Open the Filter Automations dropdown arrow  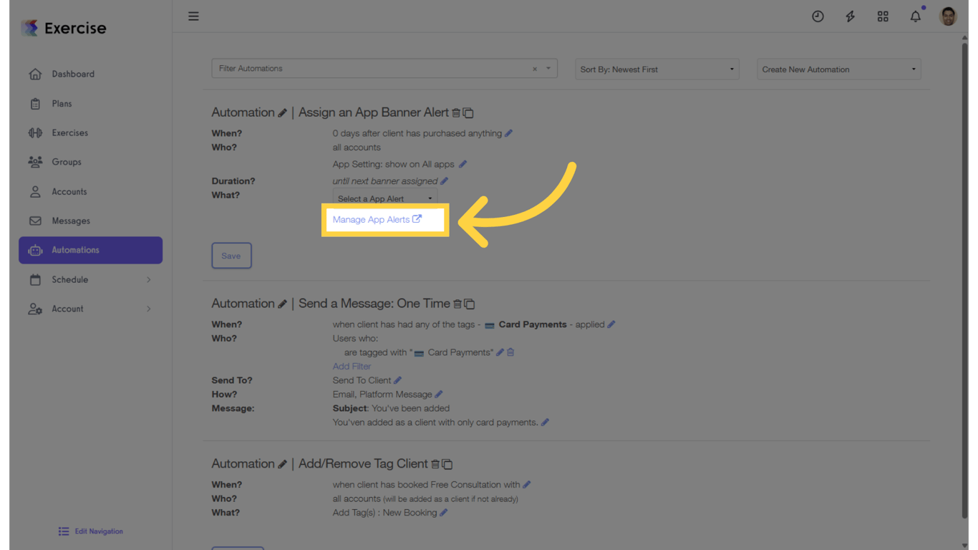tap(548, 69)
